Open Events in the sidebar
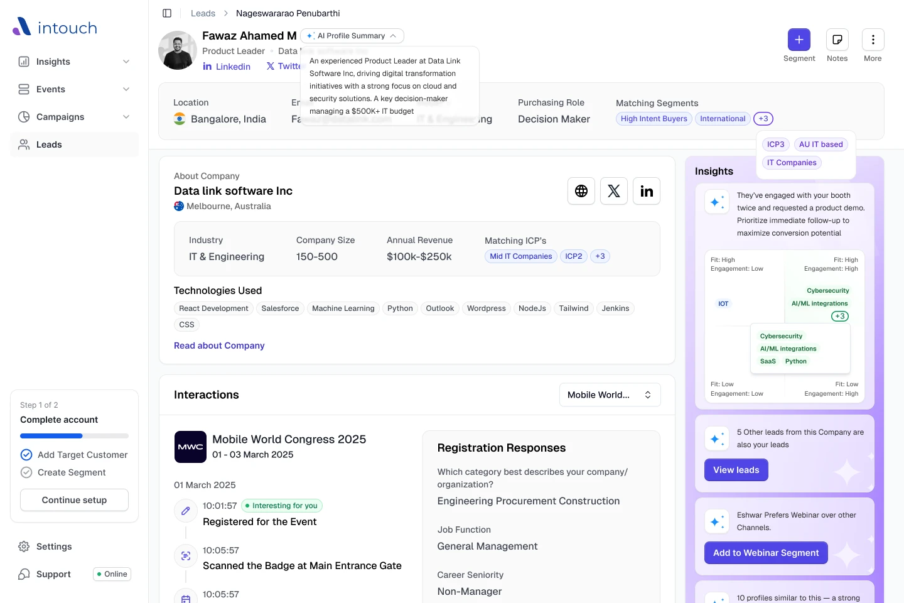The width and height of the screenshot is (904, 603). [74, 89]
